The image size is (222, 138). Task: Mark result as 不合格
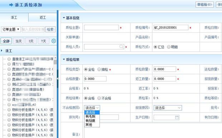coord(99,98)
